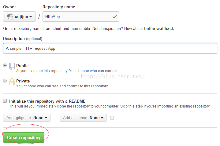This screenshot has width=220, height=146.
Task: Expand the Add a license dropdown
Action: (x=83, y=118)
